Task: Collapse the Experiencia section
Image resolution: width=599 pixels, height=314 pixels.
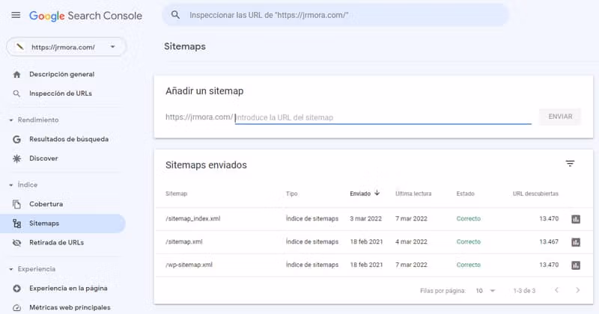Action: [x=32, y=269]
